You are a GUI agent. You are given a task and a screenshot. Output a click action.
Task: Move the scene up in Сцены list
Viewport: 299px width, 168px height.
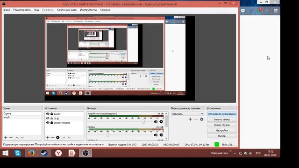17,138
